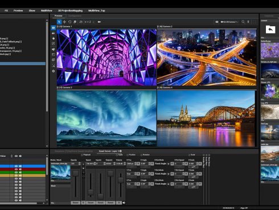Open the 3D ProjectionMapping tab

coord(70,11)
